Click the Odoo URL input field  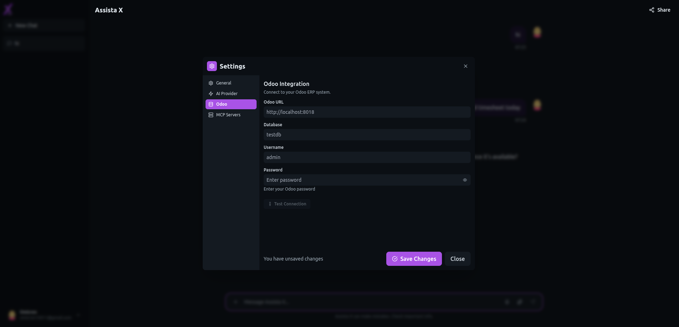pyautogui.click(x=367, y=112)
